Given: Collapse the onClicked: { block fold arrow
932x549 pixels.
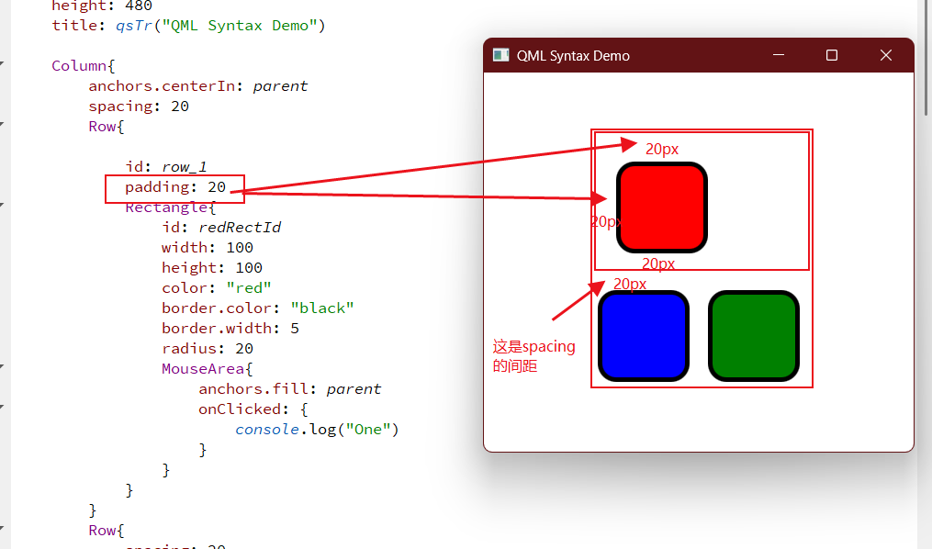Looking at the screenshot, I should pyautogui.click(x=2, y=407).
